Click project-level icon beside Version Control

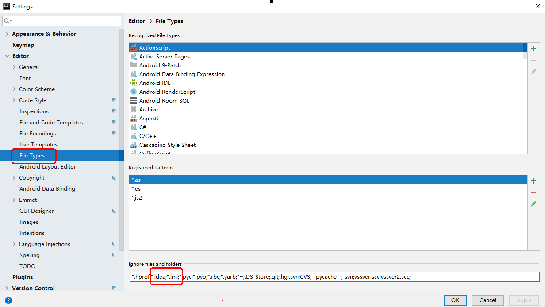[114, 288]
